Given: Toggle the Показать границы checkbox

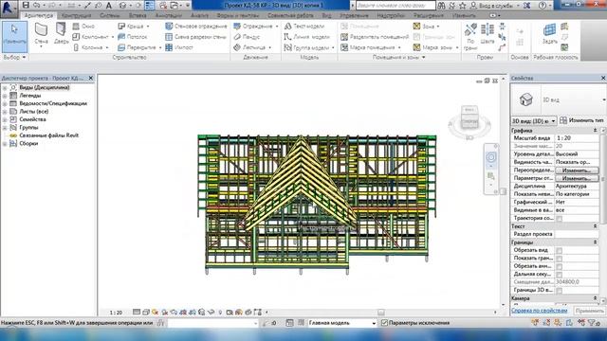Looking at the screenshot, I should [559, 259].
